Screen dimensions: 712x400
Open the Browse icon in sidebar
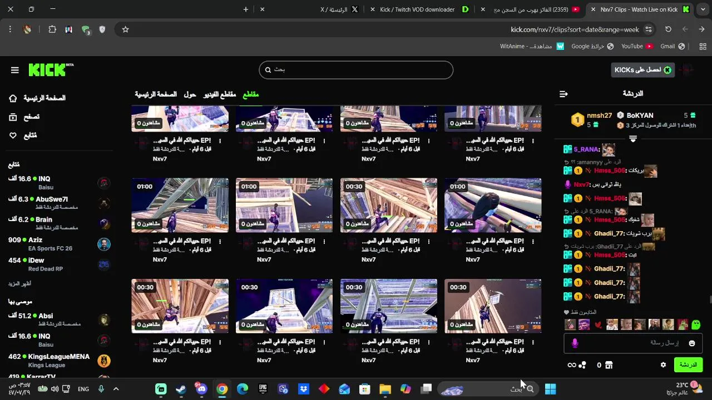point(13,117)
